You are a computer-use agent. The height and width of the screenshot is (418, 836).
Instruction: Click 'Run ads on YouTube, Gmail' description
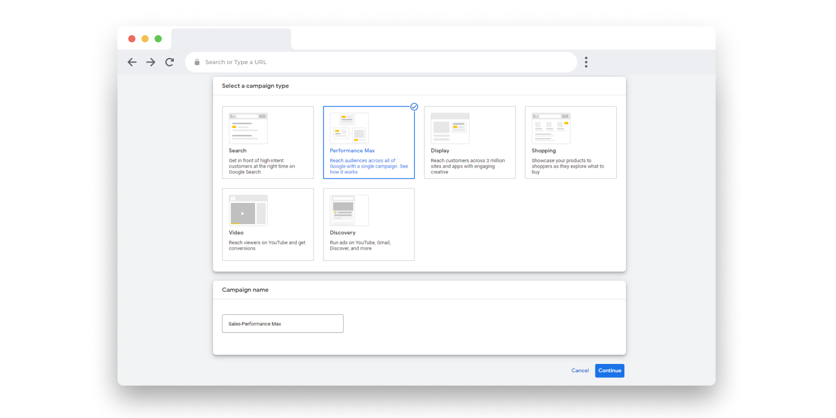pos(360,245)
